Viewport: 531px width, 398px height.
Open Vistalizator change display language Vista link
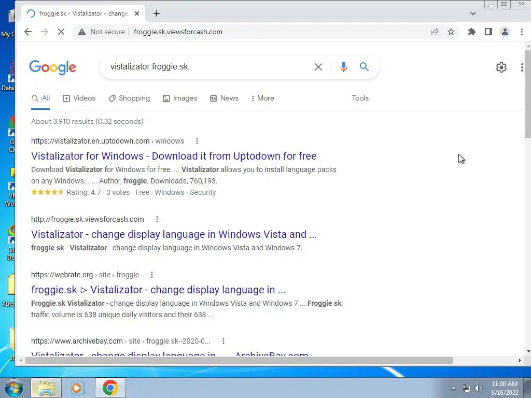coord(174,234)
